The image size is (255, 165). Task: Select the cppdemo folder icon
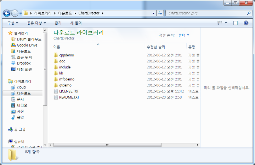point(56,55)
